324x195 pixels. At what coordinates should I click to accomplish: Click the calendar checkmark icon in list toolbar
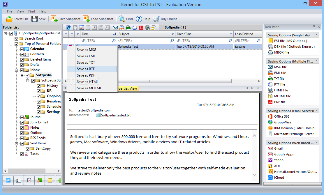pos(82,27)
